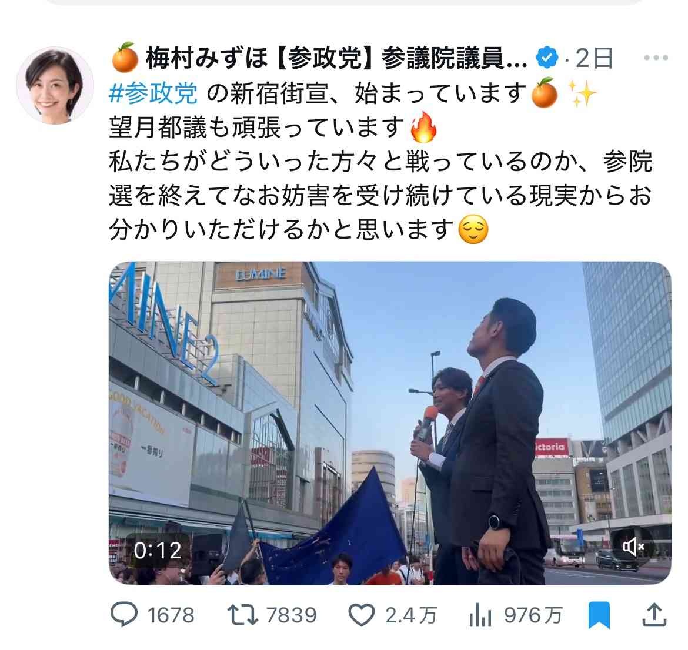The image size is (688, 650).
Task: Like the post with heart icon
Action: 362,615
